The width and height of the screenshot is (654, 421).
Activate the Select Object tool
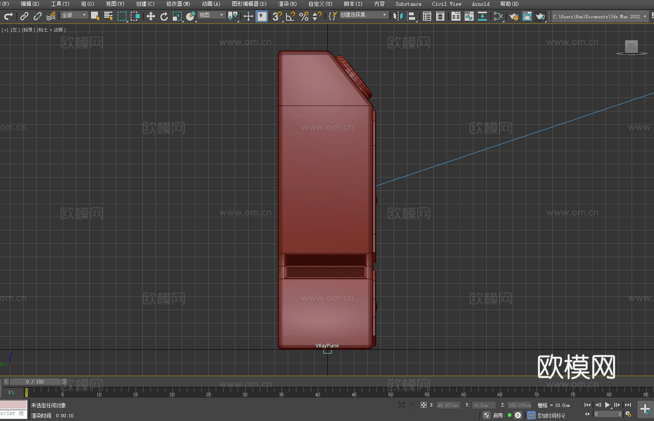95,16
